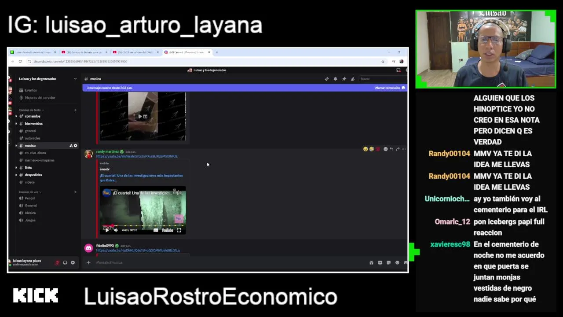Image resolution: width=563 pixels, height=317 pixels.
Task: Add reaction icon on randy martinez message
Action: pos(385,149)
